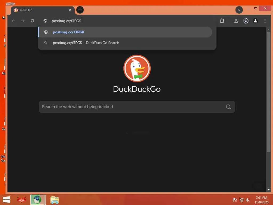Viewport: 273px width, 205px height.
Task: Click the scrollbar up arrow
Action: pos(268,30)
